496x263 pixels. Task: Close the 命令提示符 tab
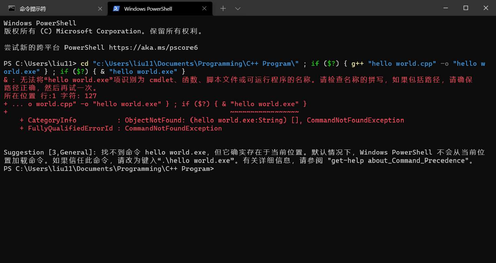[x=100, y=9]
